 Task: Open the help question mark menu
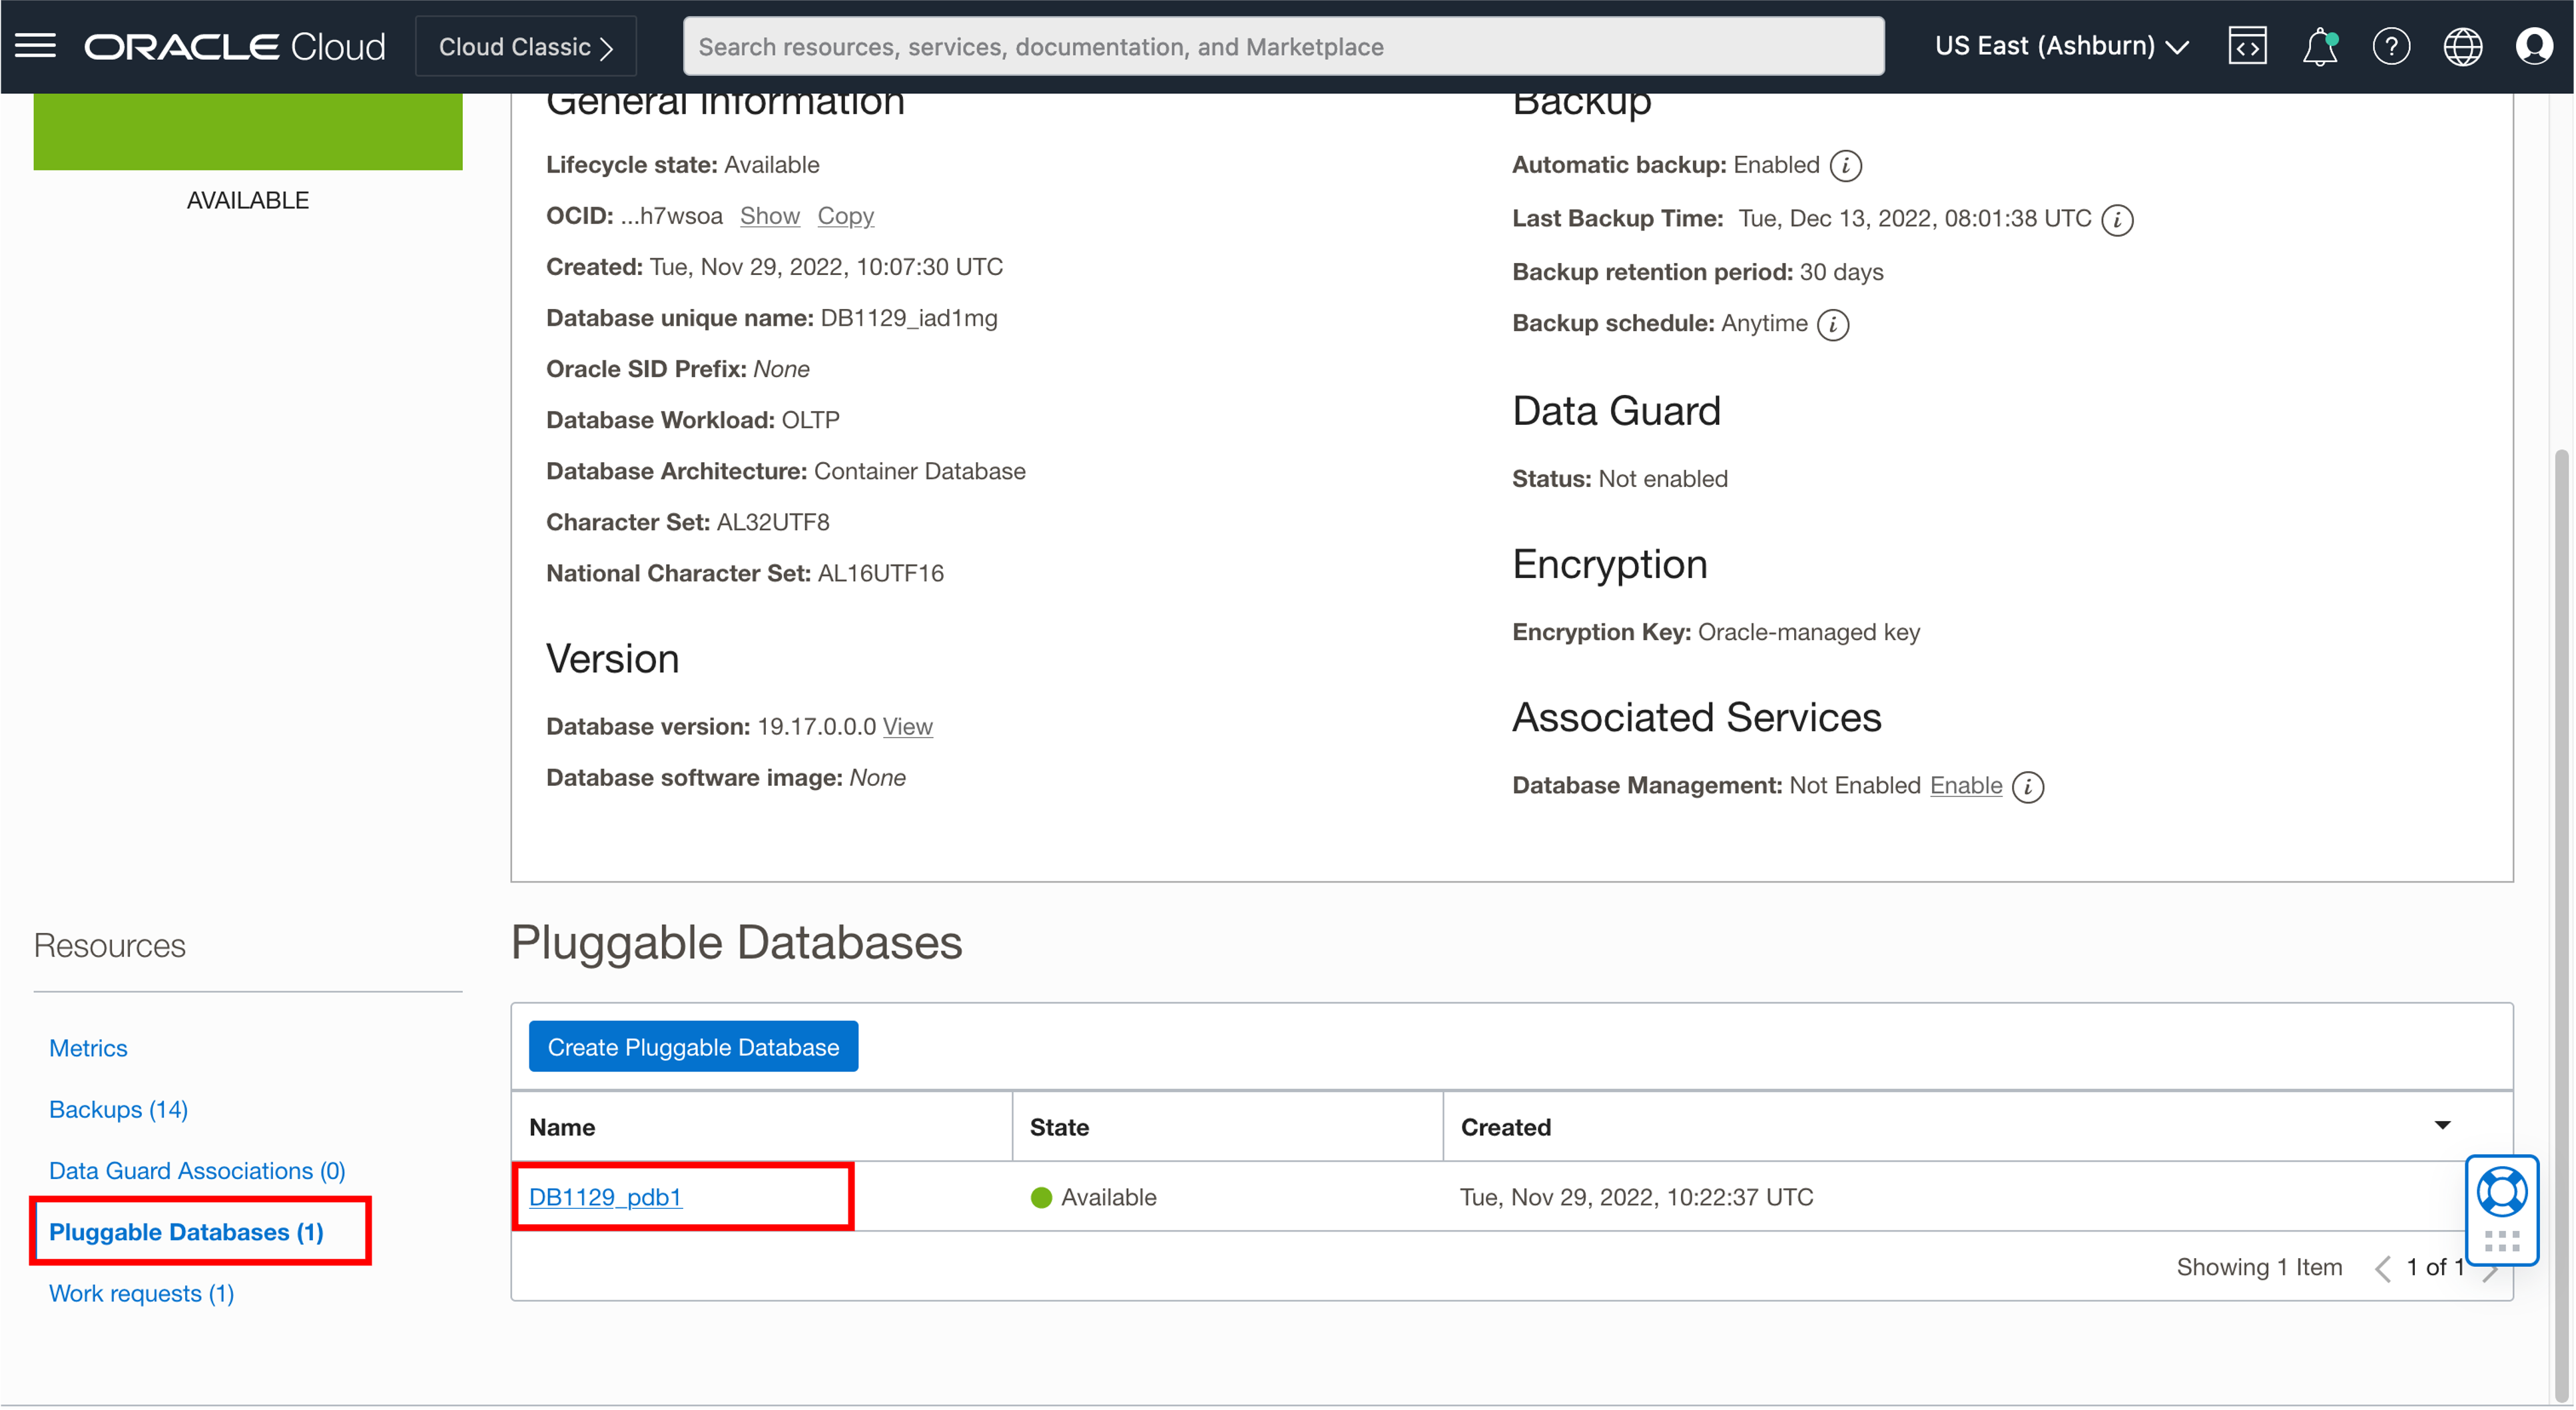2391,46
